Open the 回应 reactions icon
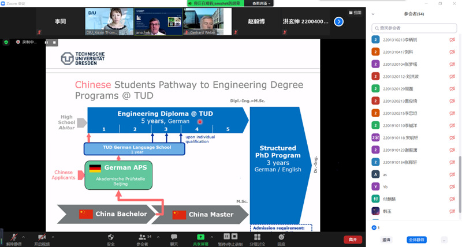This screenshot has width=462, height=247. pos(281,237)
